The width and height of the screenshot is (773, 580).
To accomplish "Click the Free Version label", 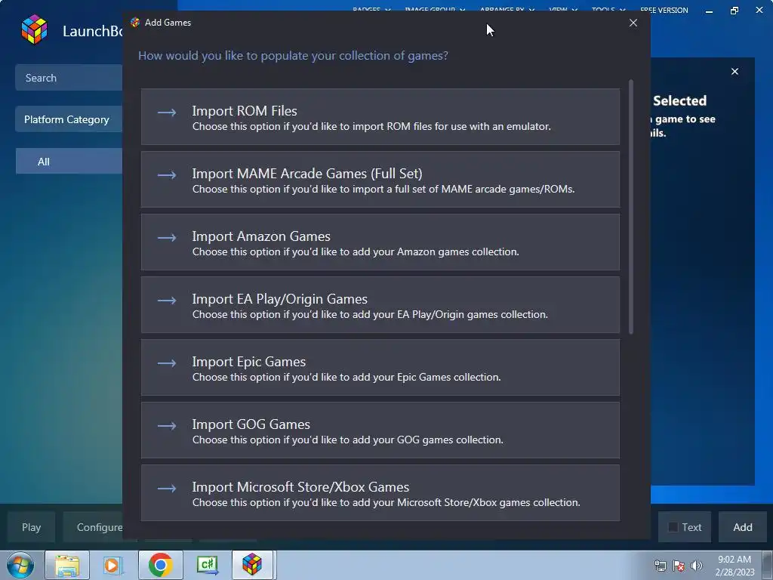I will tap(664, 10).
